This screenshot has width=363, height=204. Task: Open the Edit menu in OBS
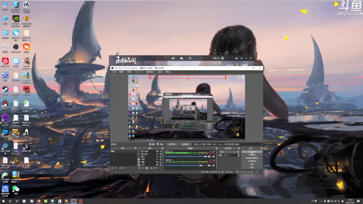122,72
